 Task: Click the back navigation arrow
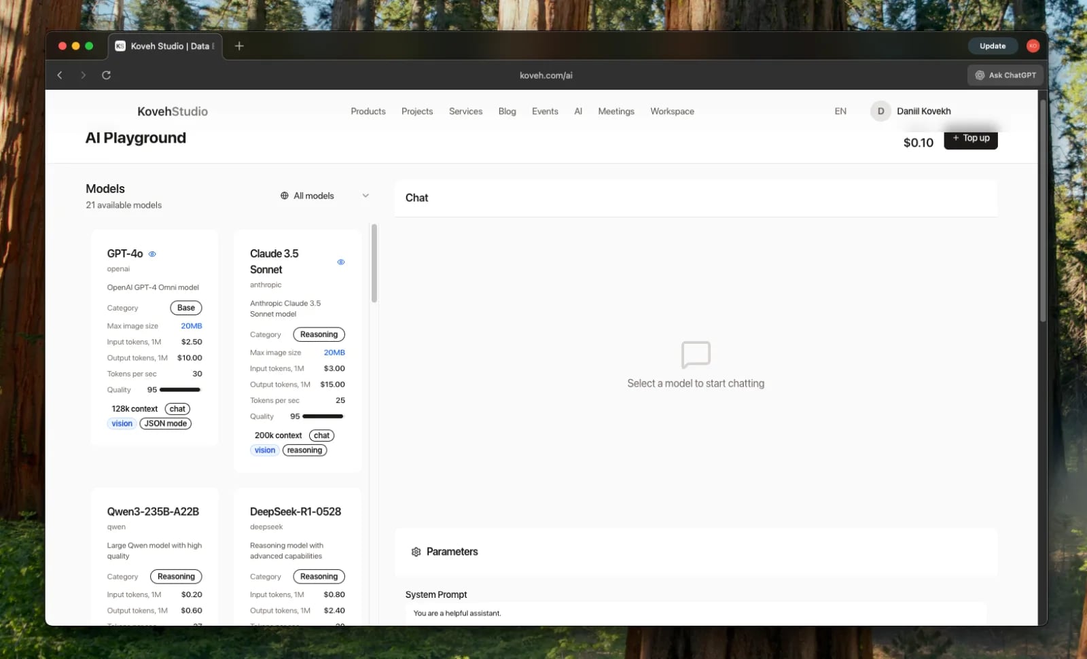coord(59,75)
